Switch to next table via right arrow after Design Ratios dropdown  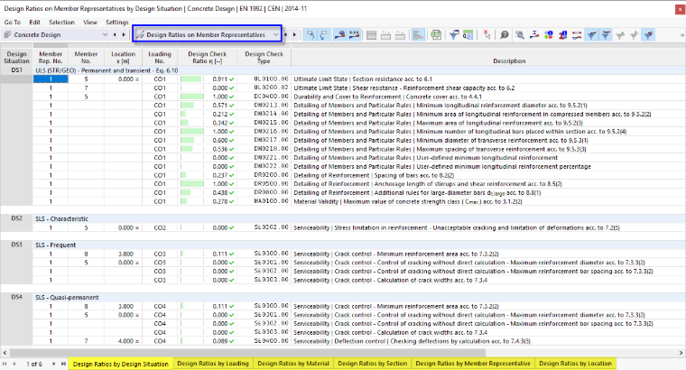(x=294, y=34)
